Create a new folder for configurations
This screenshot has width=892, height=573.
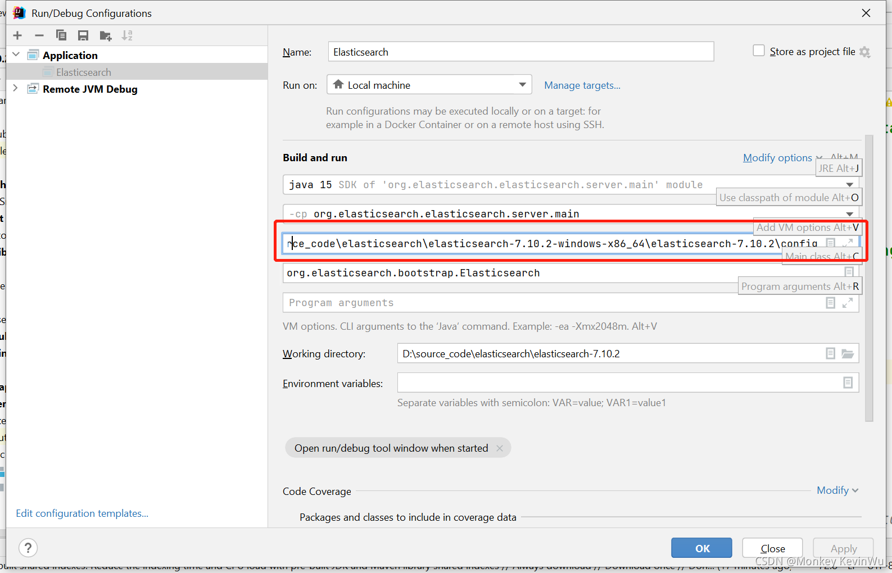pos(105,35)
